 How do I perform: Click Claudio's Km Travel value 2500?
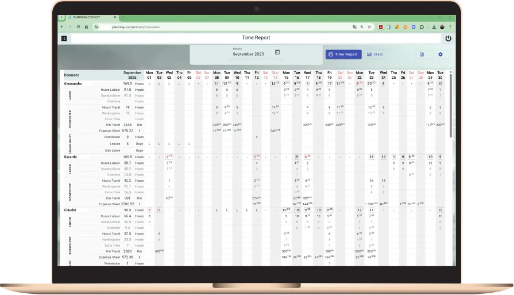click(x=127, y=251)
